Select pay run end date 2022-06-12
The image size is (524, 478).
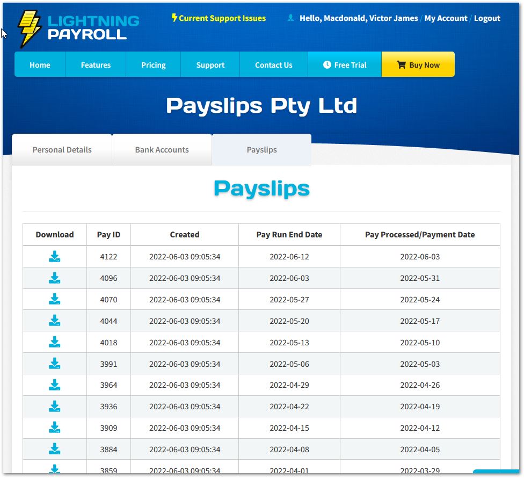289,257
